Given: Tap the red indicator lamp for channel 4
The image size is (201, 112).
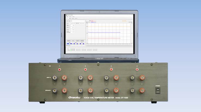Looking at the screenshot, I should (137, 70).
